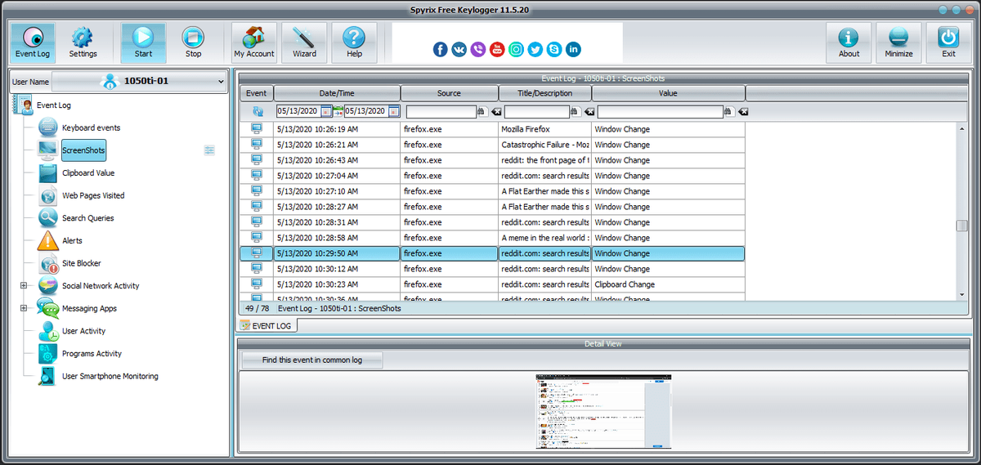Open the start date calendar picker
Screen dimensions: 981x465
(x=326, y=112)
